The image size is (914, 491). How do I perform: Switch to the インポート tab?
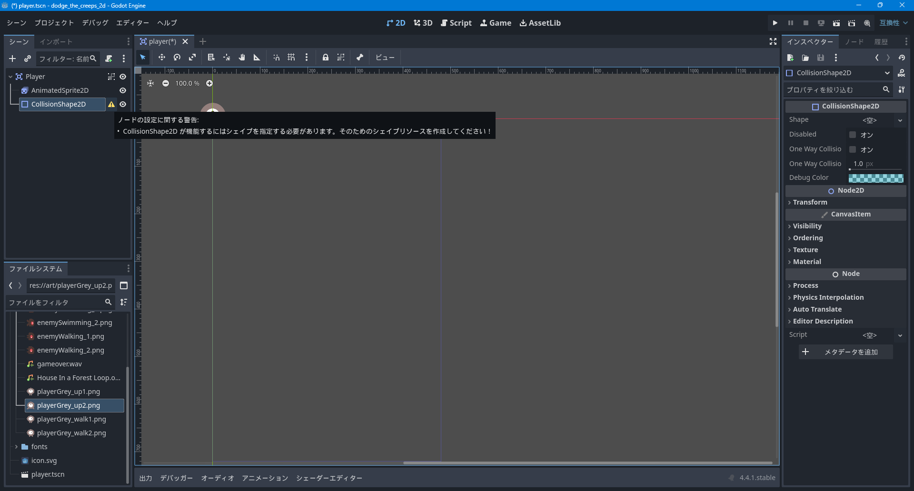[x=56, y=42]
